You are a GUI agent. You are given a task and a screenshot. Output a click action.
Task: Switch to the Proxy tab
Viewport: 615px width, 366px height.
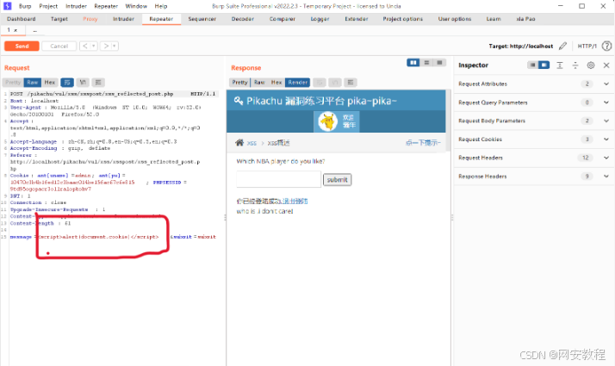tap(90, 19)
